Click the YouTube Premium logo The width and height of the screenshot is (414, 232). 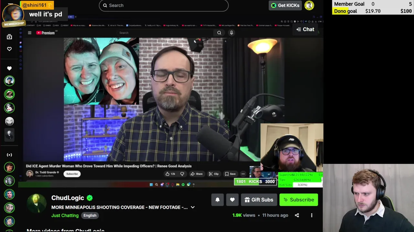coord(45,33)
